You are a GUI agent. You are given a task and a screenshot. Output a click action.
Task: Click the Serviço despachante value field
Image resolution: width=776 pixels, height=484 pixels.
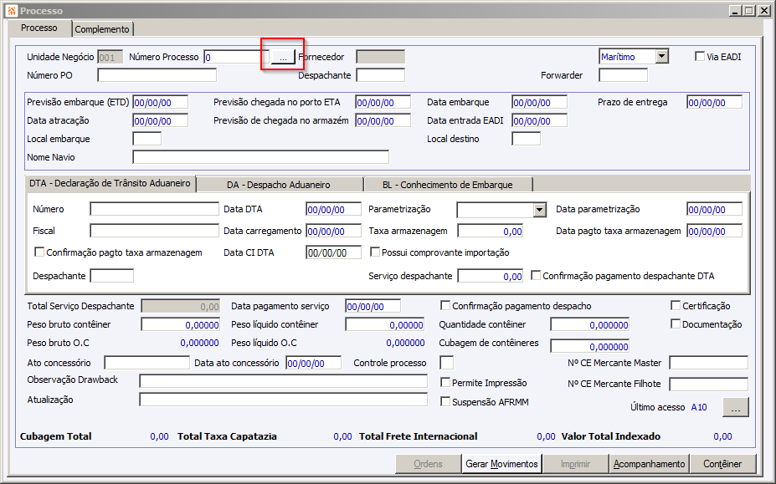coord(491,276)
